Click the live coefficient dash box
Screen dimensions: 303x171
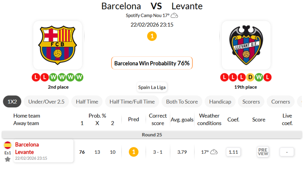(x=287, y=152)
